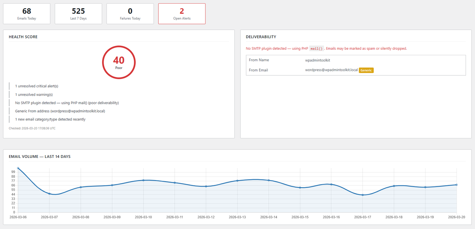Click the chart data point for 2026-03-11
Viewport: 475px width, 229px height.
175,183
